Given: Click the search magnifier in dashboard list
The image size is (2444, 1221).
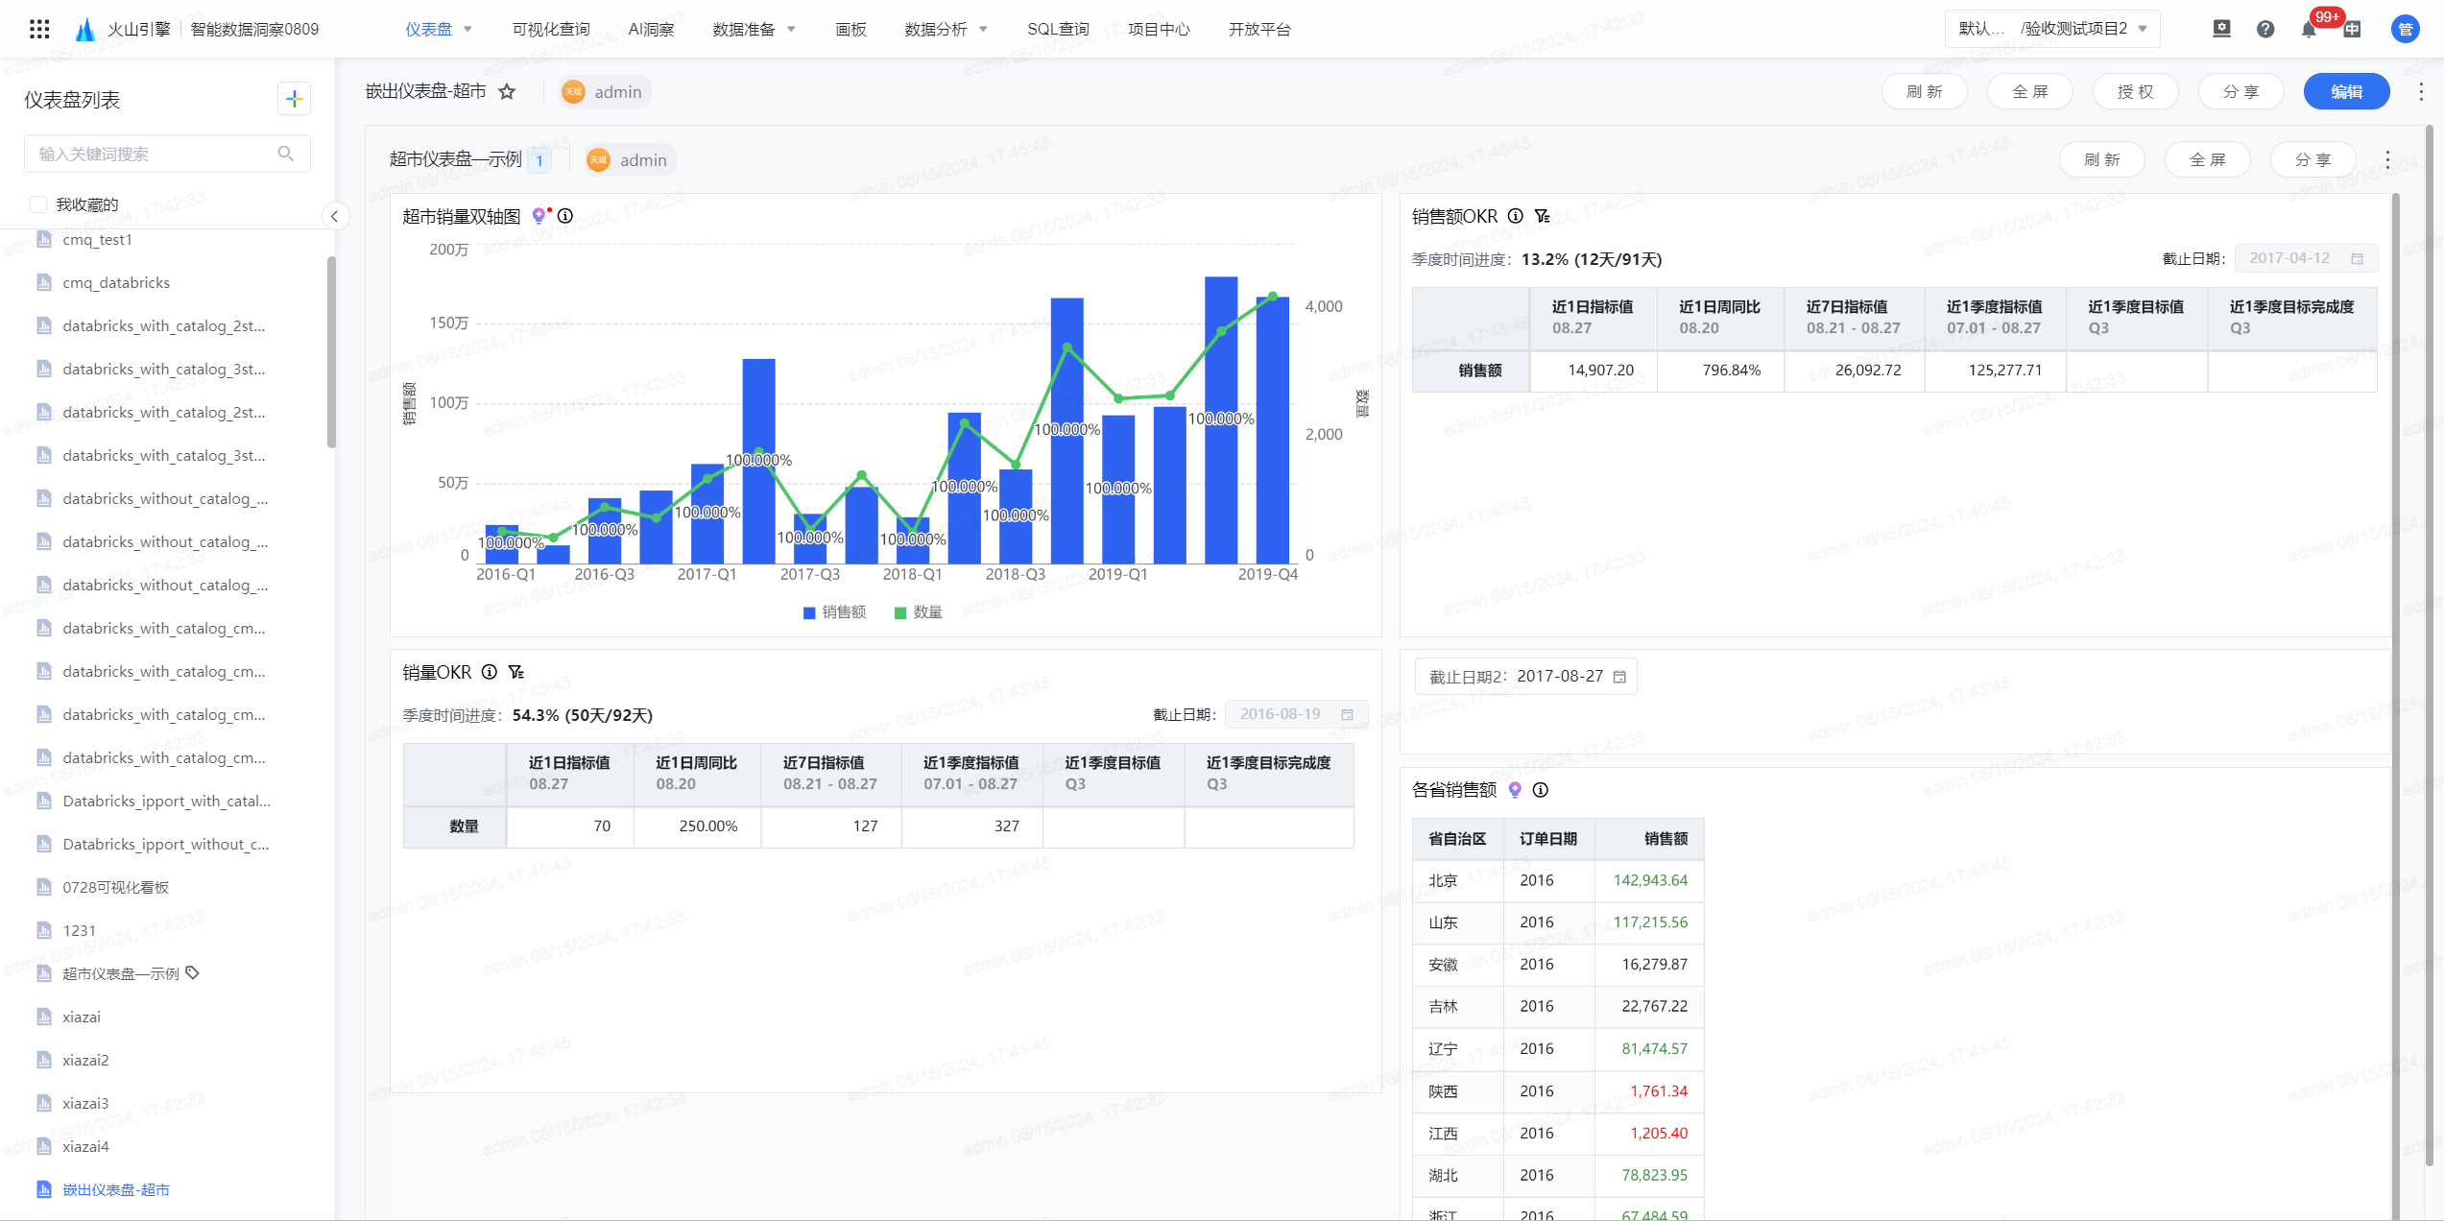Looking at the screenshot, I should click(x=285, y=154).
